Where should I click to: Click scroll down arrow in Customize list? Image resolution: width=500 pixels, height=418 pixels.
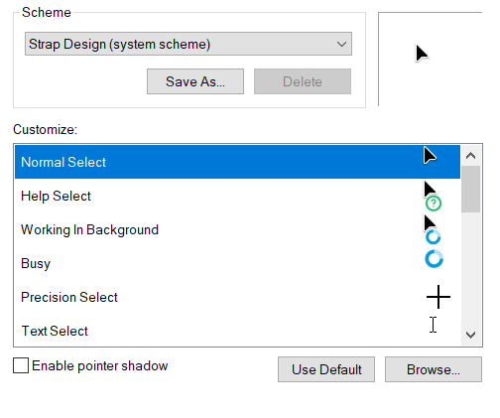(470, 335)
